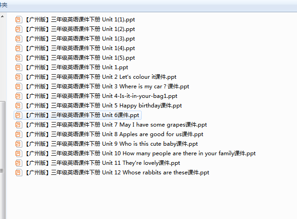Click the icon of Unit 2 Let's colour it file

point(19,77)
